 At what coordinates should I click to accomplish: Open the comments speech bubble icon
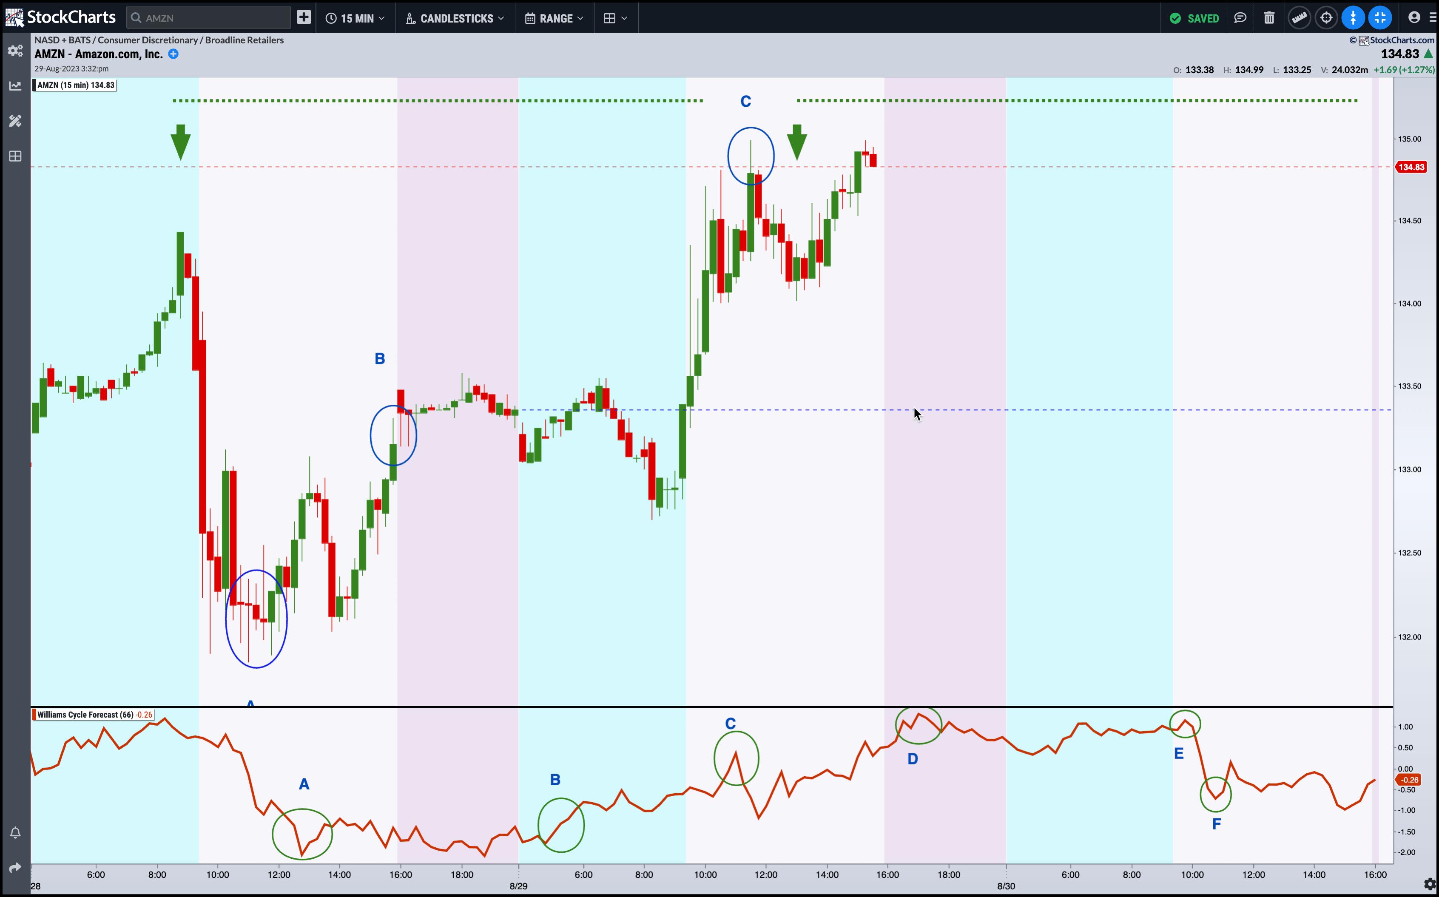(1240, 18)
